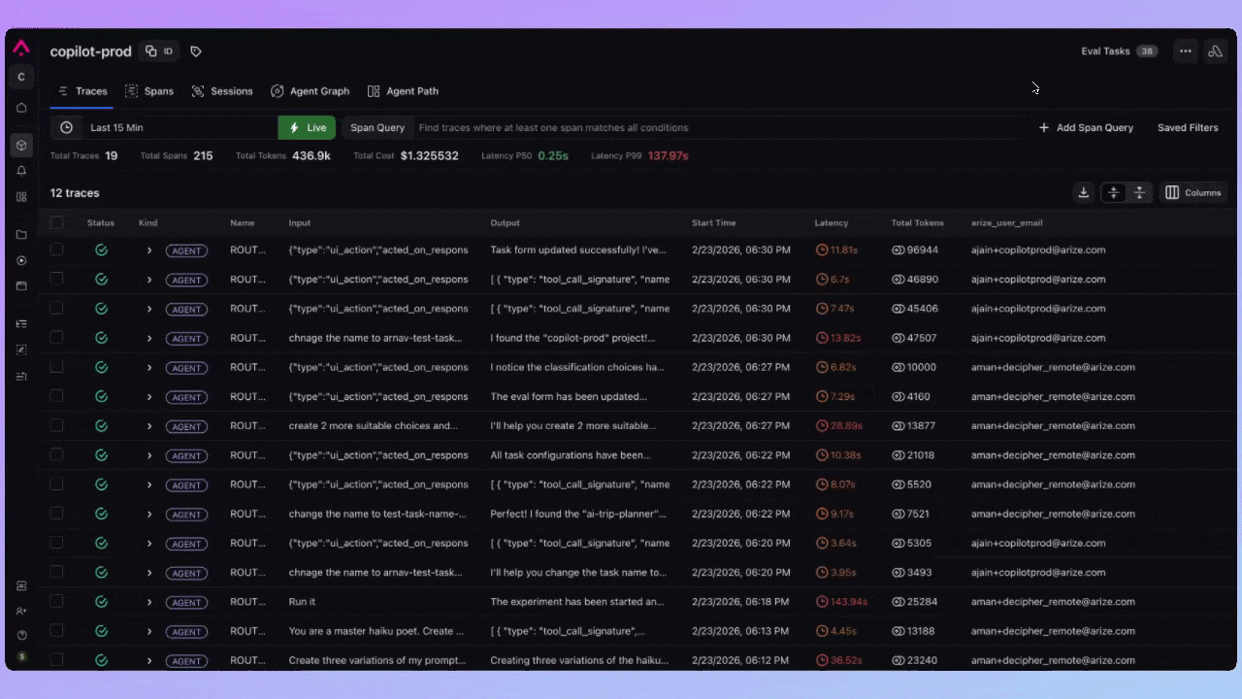The width and height of the screenshot is (1242, 699).
Task: Open the Sessions tab
Action: pos(222,91)
